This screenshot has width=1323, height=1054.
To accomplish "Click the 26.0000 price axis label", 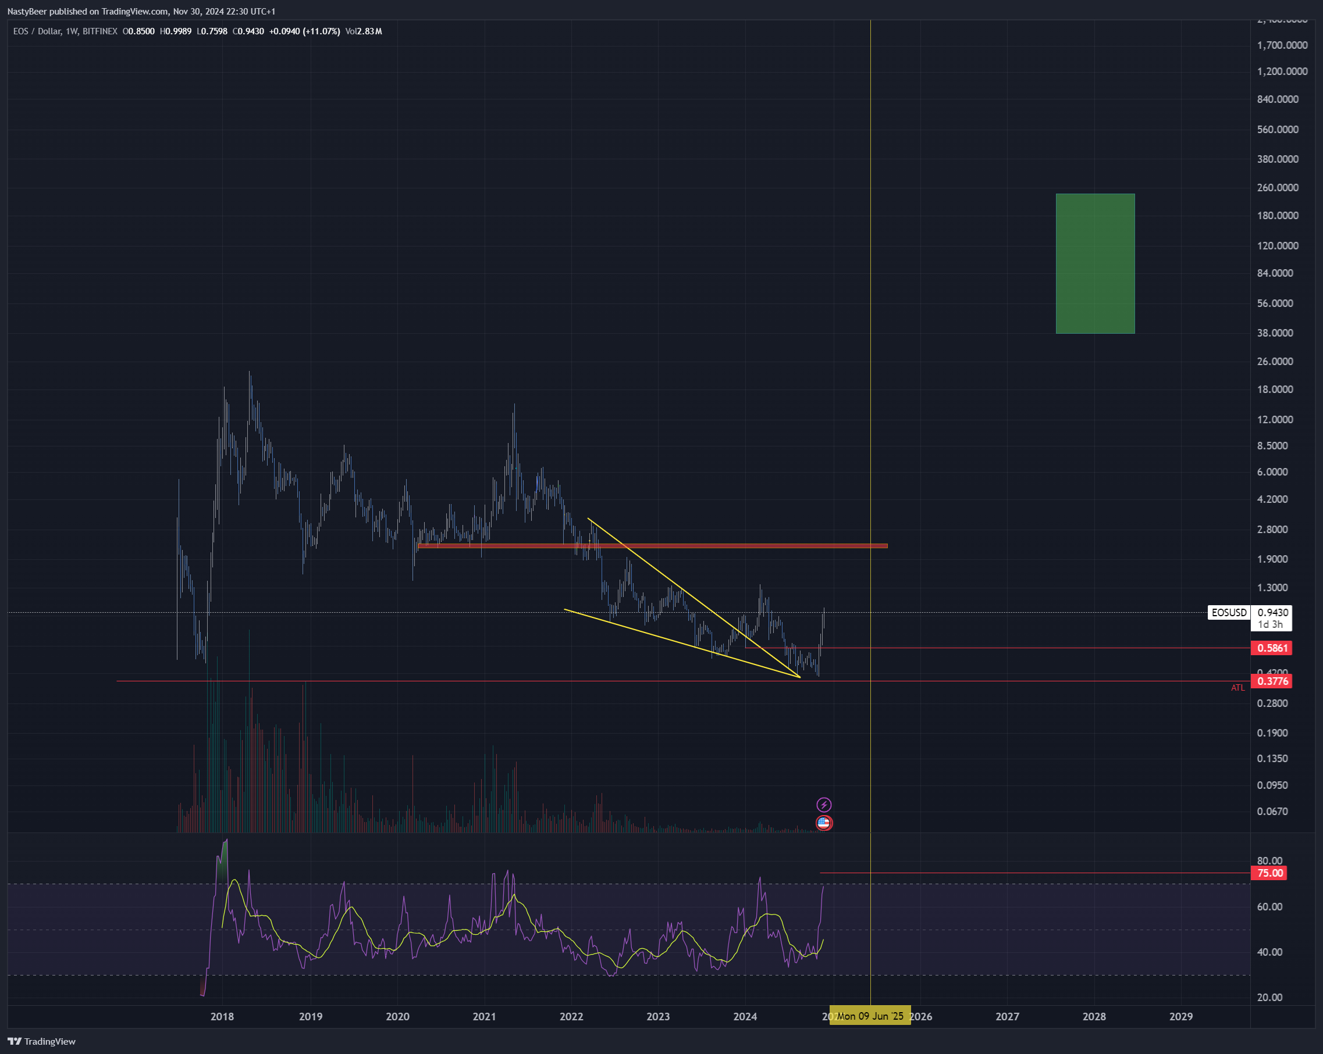I will (1275, 362).
